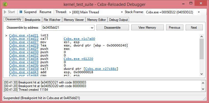Follow the Cxbx.exe +5ed27 address link
Screen dimensions: 209x103
coord(24,42)
